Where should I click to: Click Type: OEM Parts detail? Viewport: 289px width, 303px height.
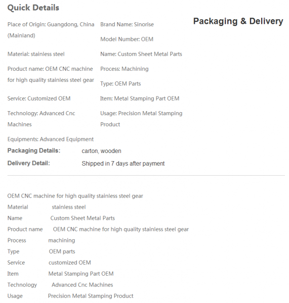(x=120, y=84)
